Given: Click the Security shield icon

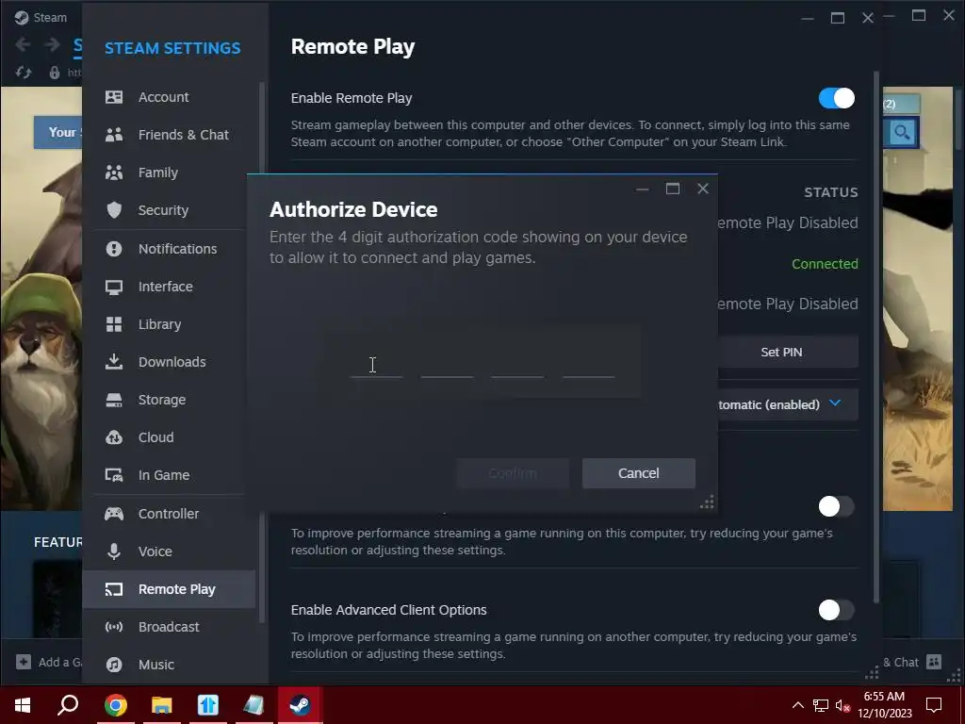Looking at the screenshot, I should pyautogui.click(x=114, y=210).
